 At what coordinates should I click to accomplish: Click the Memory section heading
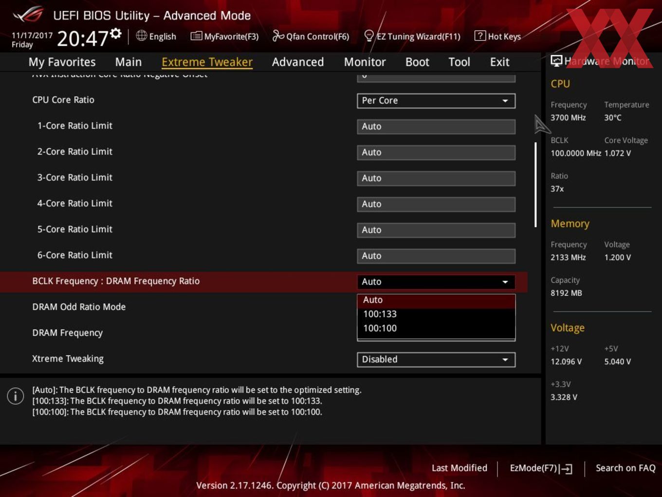click(x=570, y=224)
